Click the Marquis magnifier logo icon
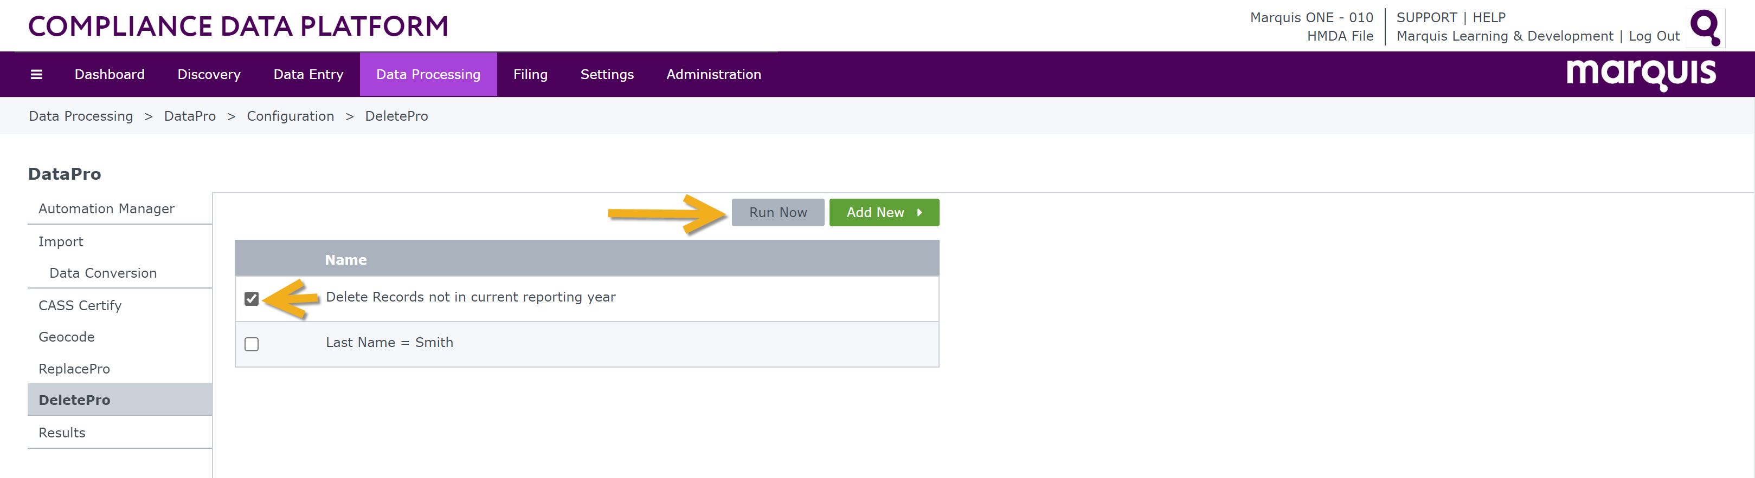Image resolution: width=1755 pixels, height=478 pixels. pyautogui.click(x=1706, y=27)
